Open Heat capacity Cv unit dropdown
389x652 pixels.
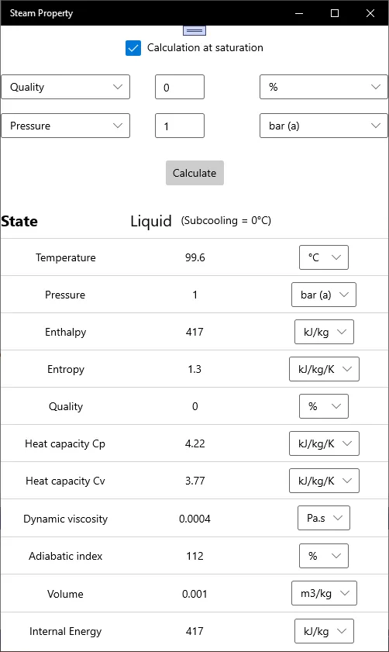324,481
